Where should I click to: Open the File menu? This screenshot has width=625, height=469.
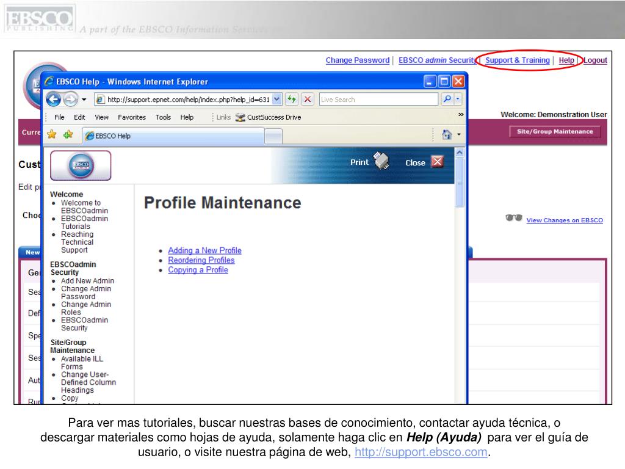pyautogui.click(x=59, y=117)
